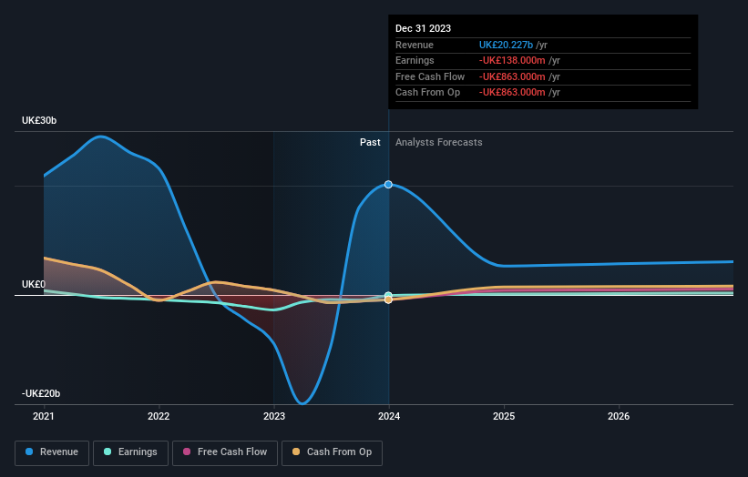Click the 2024 x-axis label
Screen dimensions: 748x477
389,416
